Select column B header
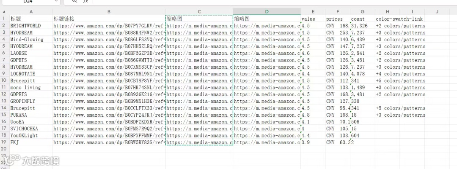 (109, 12)
